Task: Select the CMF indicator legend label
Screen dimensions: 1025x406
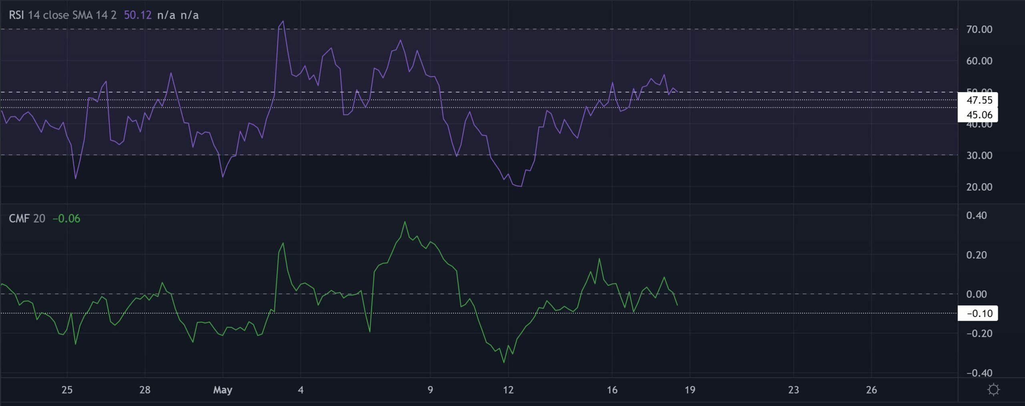Action: coord(18,219)
